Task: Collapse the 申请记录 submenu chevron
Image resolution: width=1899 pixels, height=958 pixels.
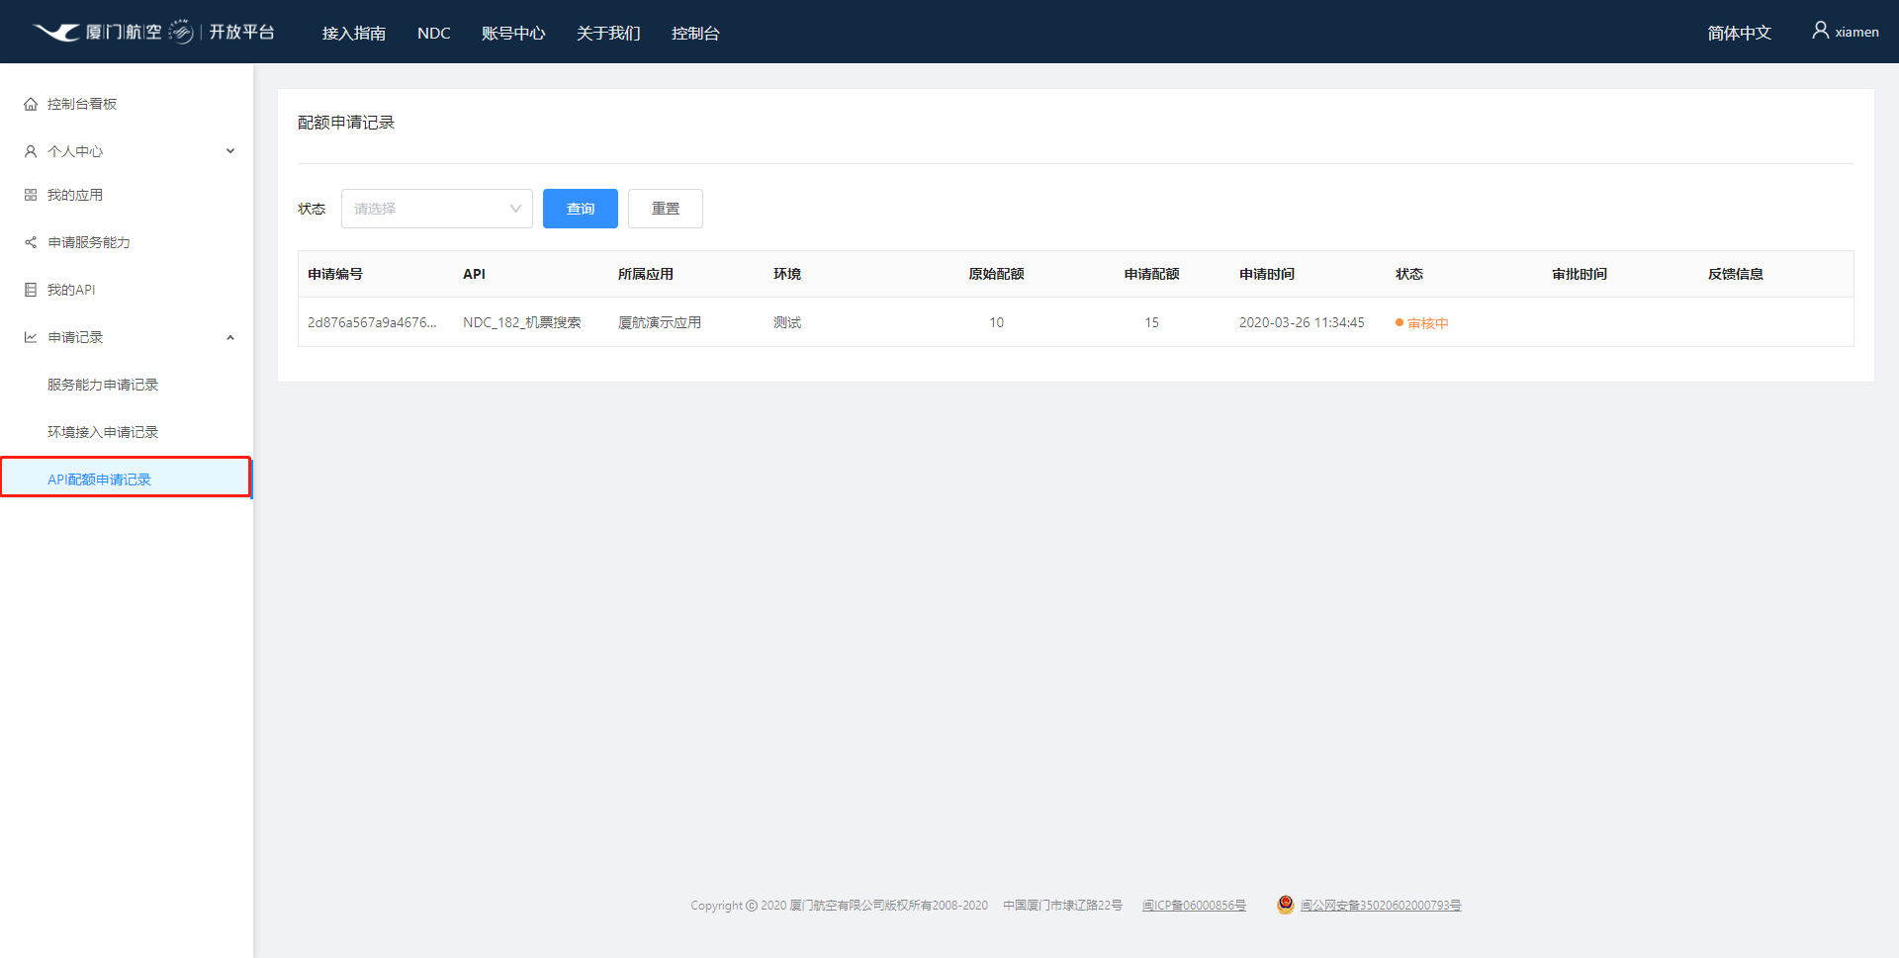Action: coord(230,337)
